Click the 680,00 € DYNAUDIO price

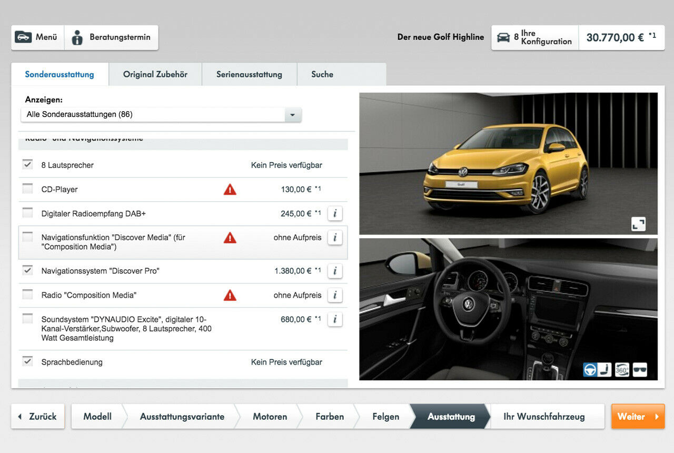click(301, 319)
